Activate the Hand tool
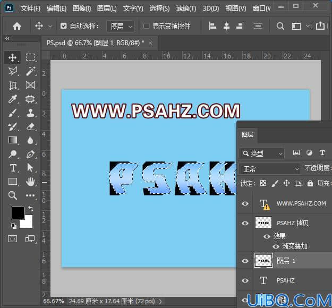 [x=31, y=182]
